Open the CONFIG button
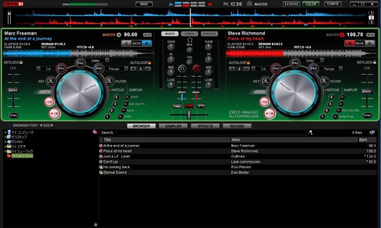 332,4
